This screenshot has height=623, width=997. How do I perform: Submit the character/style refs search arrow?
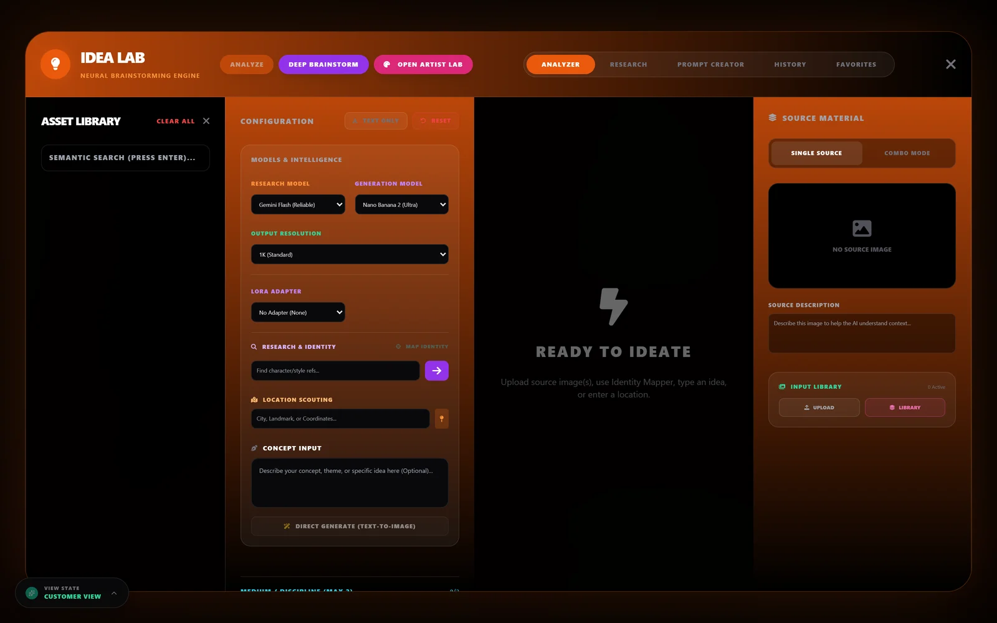(x=437, y=371)
